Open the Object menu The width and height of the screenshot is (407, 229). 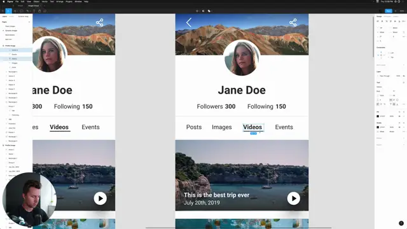pos(36,1)
